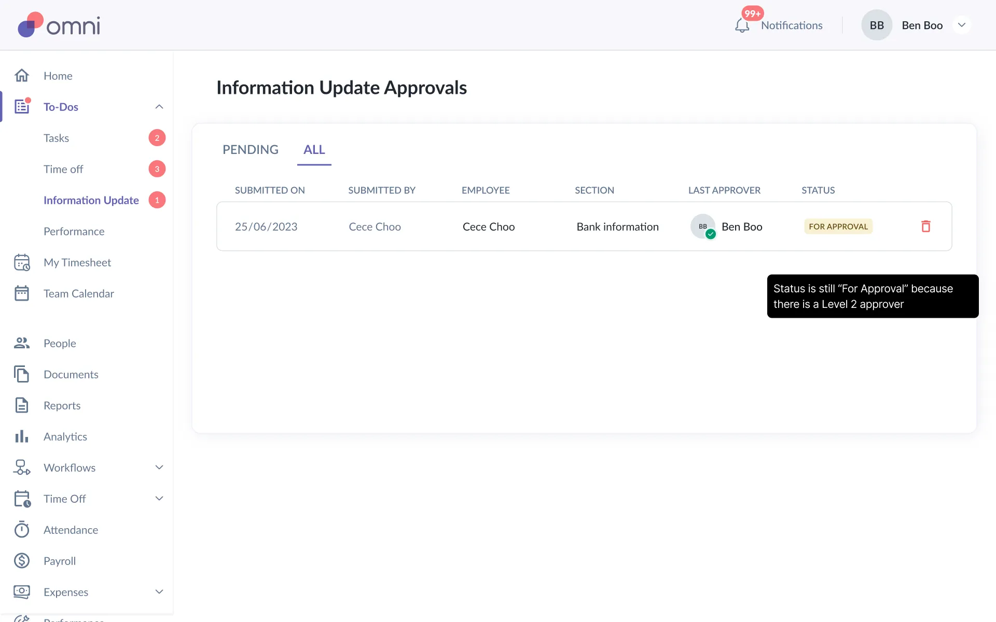This screenshot has height=622, width=996.
Task: Switch to the PENDING tab
Action: click(251, 150)
